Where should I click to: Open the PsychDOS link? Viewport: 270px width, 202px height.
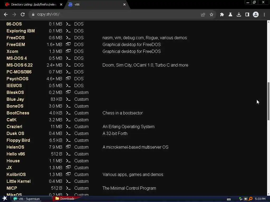click(17, 79)
